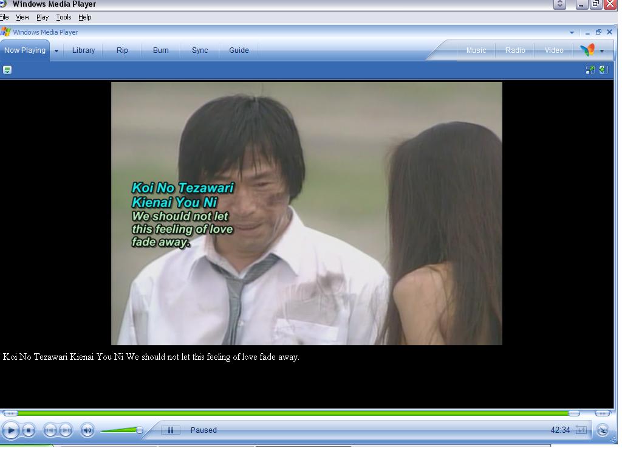Close the inner Windows Media Player frame
622x451 pixels.
coord(610,32)
